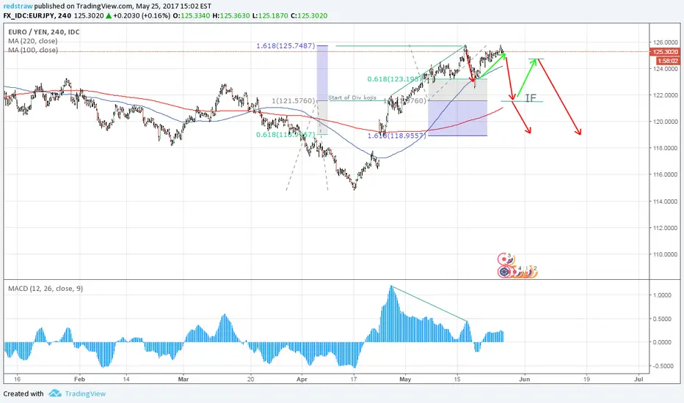Select the 'MACD (12, 26, close, 9)' indicator label
This screenshot has height=403, width=684.
pos(46,289)
